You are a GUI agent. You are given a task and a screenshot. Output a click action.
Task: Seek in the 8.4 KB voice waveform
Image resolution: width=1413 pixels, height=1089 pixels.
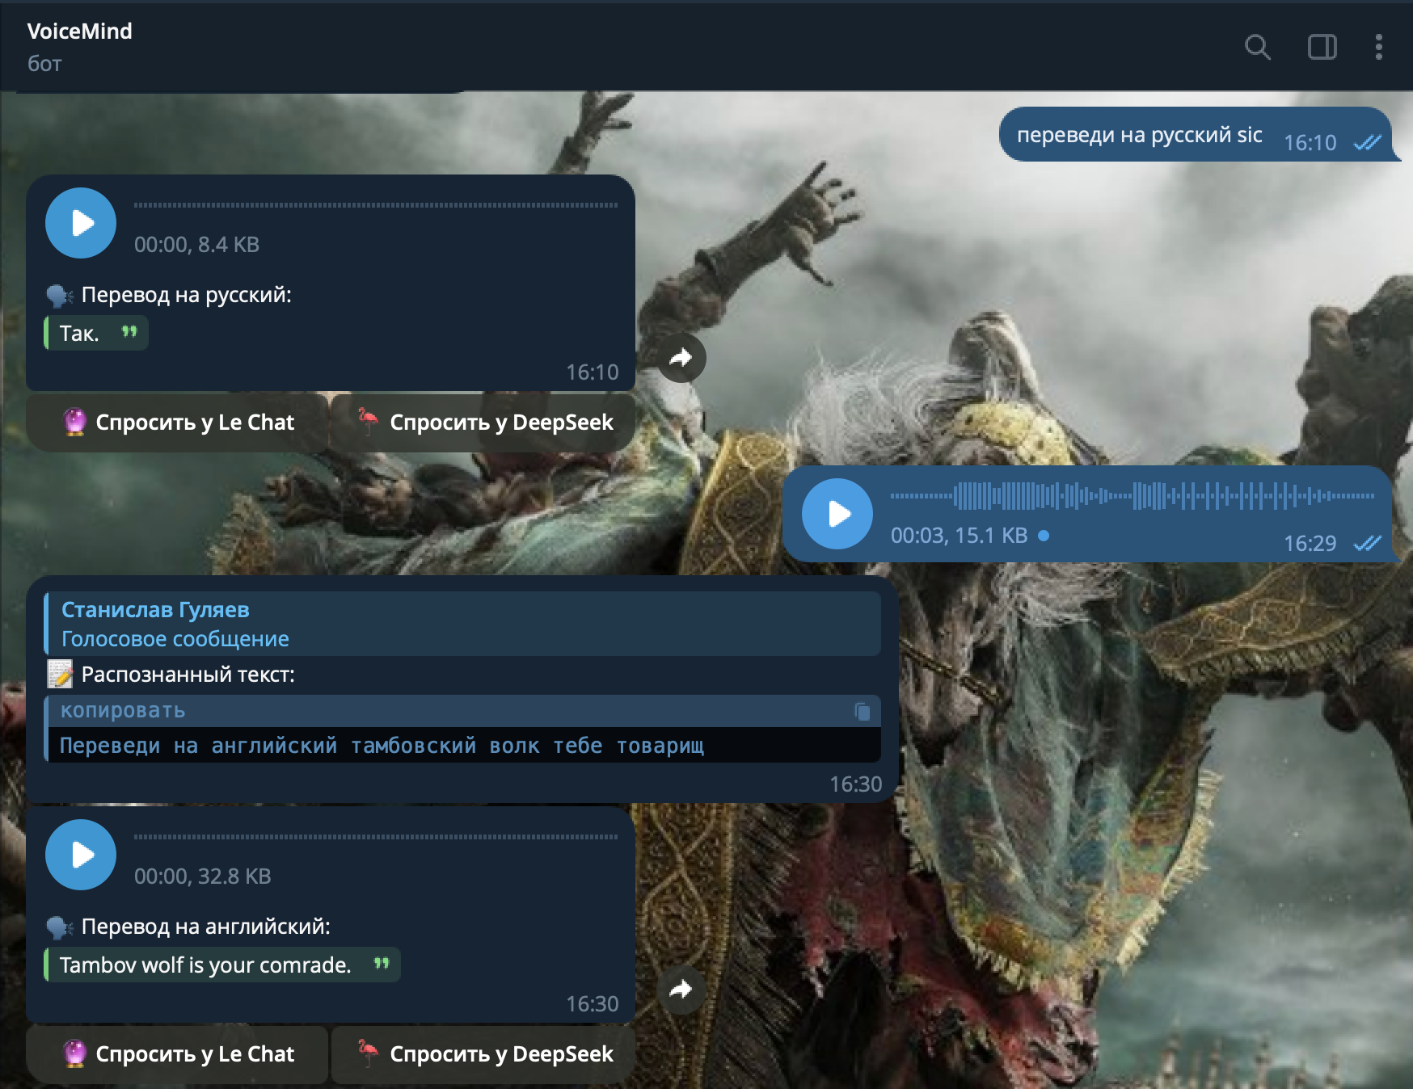pos(376,205)
